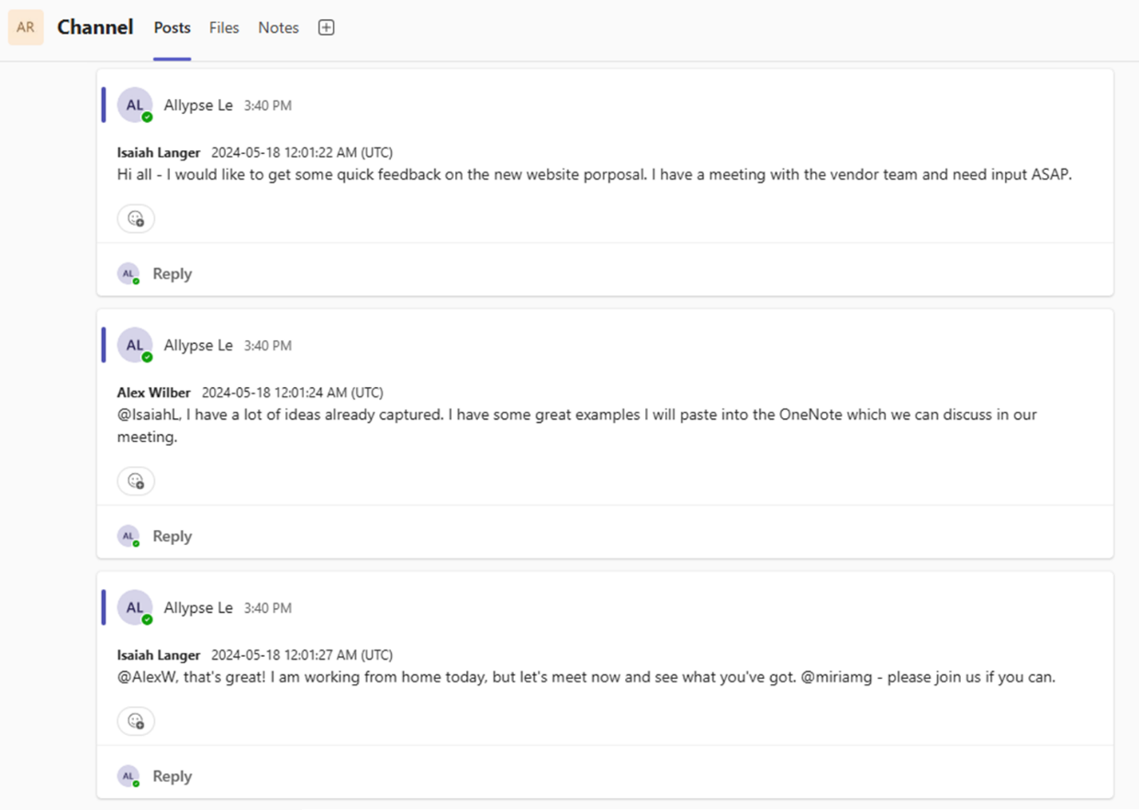1139x810 pixels.
Task: Open the emoji reaction picker on the first post
Action: [136, 218]
